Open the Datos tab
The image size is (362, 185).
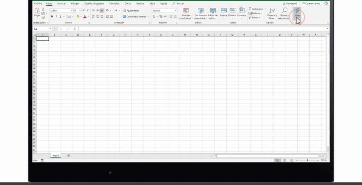click(128, 4)
